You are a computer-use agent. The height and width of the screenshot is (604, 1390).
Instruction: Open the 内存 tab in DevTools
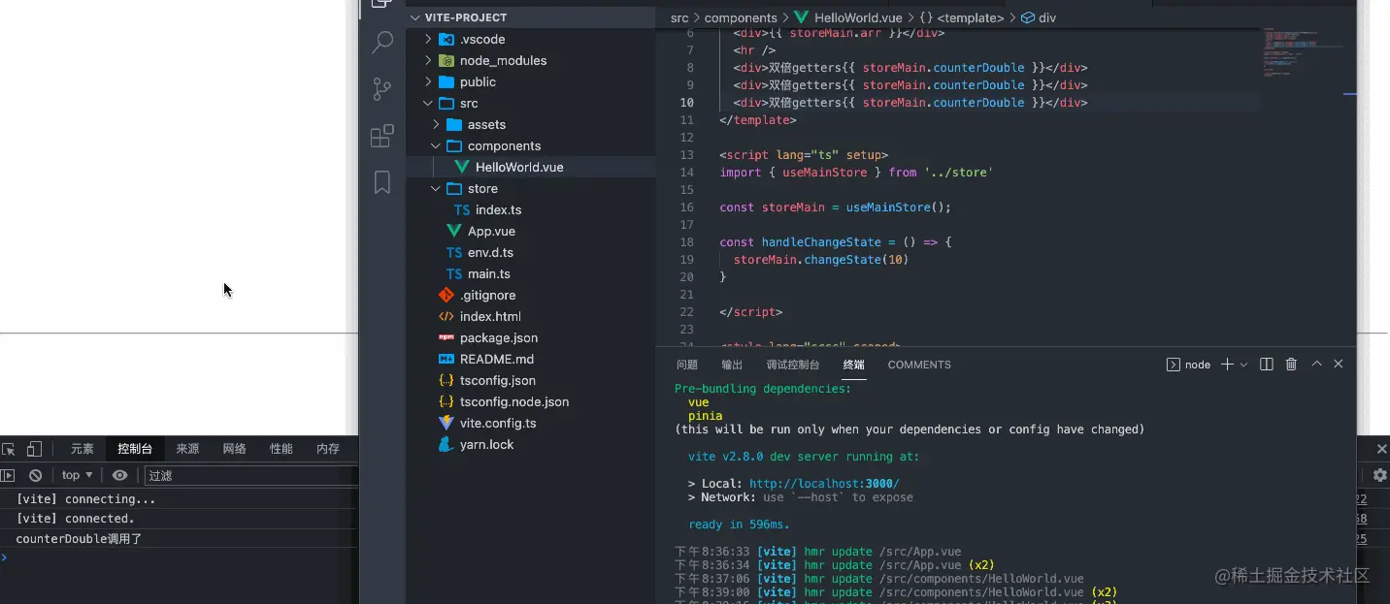click(x=328, y=449)
